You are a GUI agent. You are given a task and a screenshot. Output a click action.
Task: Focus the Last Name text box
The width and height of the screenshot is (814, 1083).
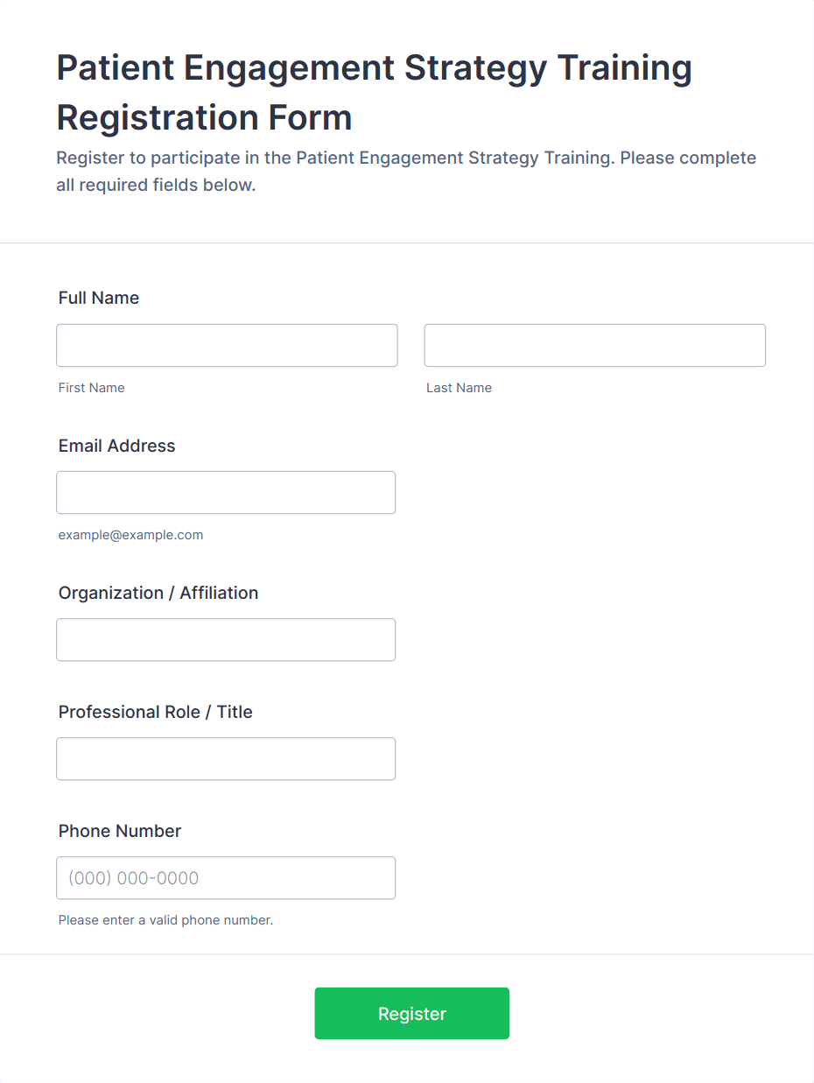pyautogui.click(x=594, y=346)
